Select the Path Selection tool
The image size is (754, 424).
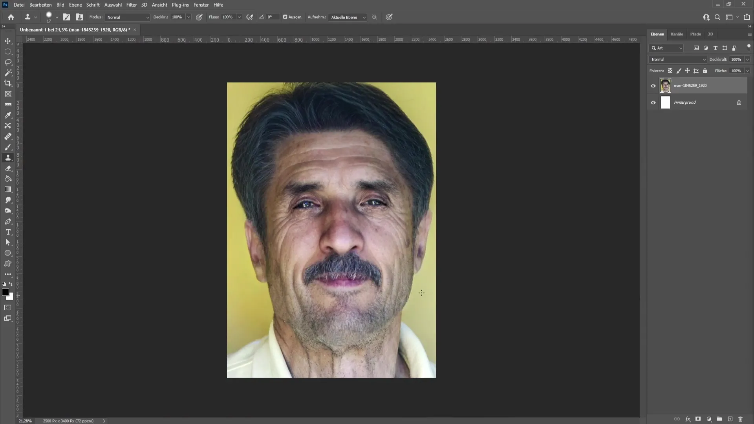tap(8, 243)
